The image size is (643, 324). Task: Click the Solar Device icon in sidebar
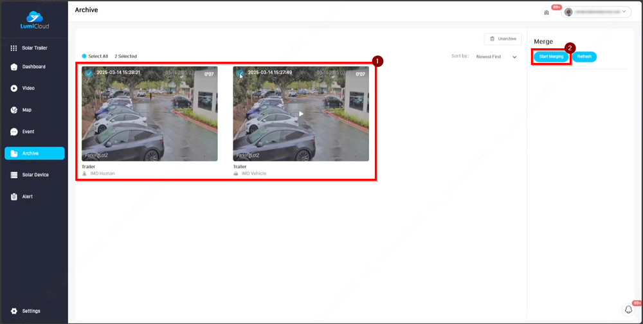tap(14, 175)
